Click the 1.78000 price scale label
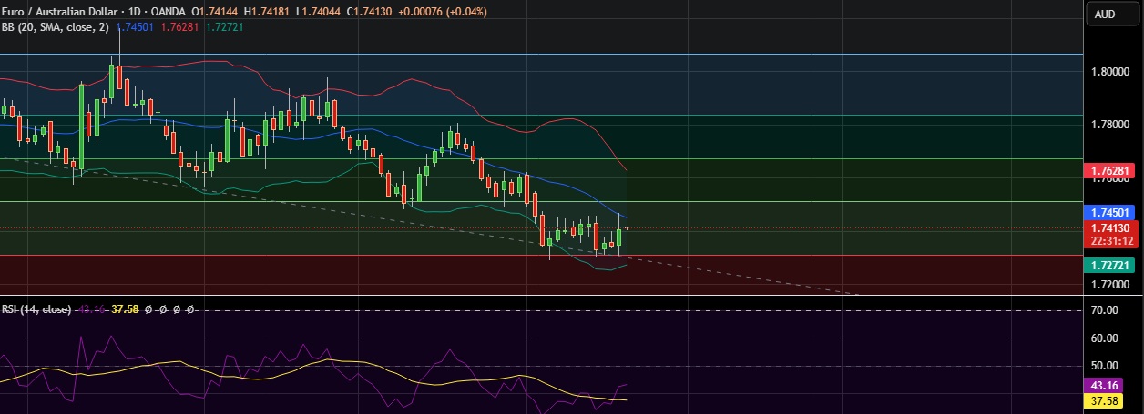The image size is (1144, 414). pyautogui.click(x=1109, y=125)
